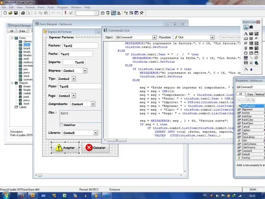This screenshot has width=265, height=199.
Task: Click the Aceptar button on the form
Action: click(65, 148)
